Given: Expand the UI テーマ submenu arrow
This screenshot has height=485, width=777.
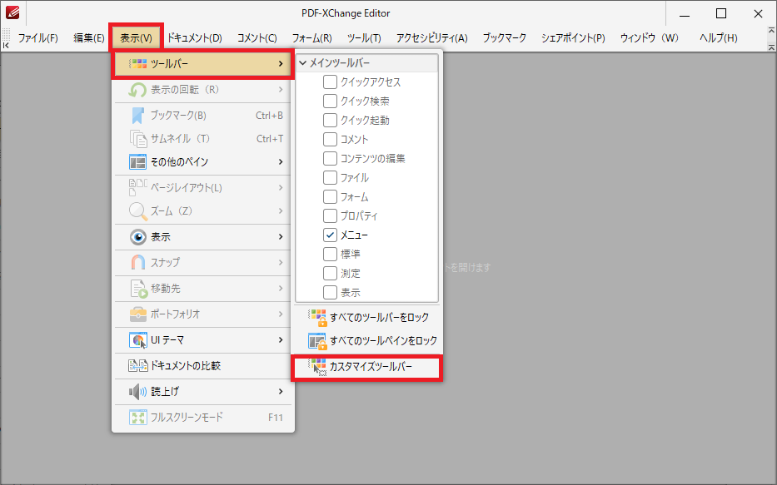Looking at the screenshot, I should pyautogui.click(x=281, y=340).
